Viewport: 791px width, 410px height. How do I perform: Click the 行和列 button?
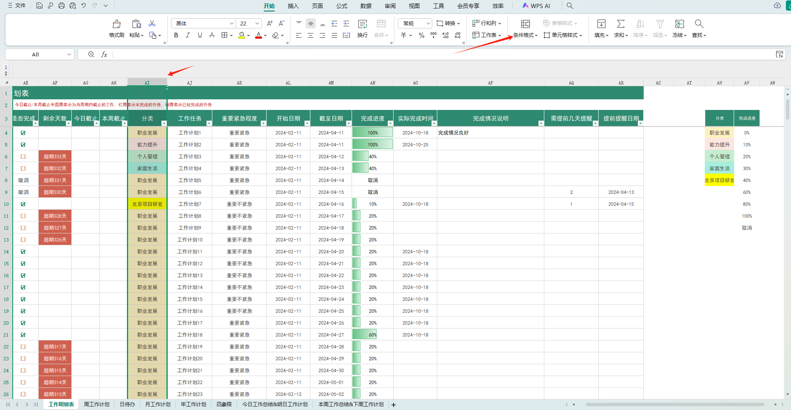pos(487,23)
